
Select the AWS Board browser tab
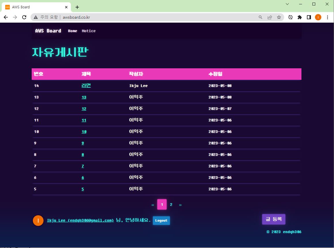36,7
